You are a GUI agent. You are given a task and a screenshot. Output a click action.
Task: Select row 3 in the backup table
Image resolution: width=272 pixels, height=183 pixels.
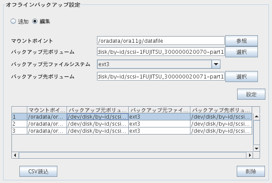(132, 131)
